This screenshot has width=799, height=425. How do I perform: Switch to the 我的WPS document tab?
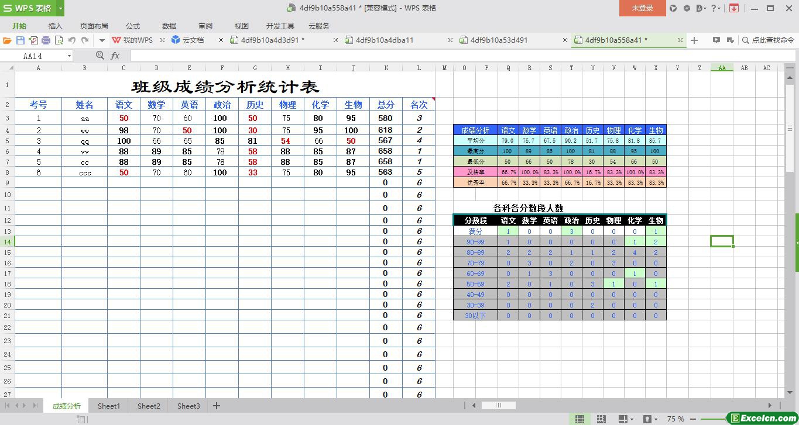tap(132, 40)
